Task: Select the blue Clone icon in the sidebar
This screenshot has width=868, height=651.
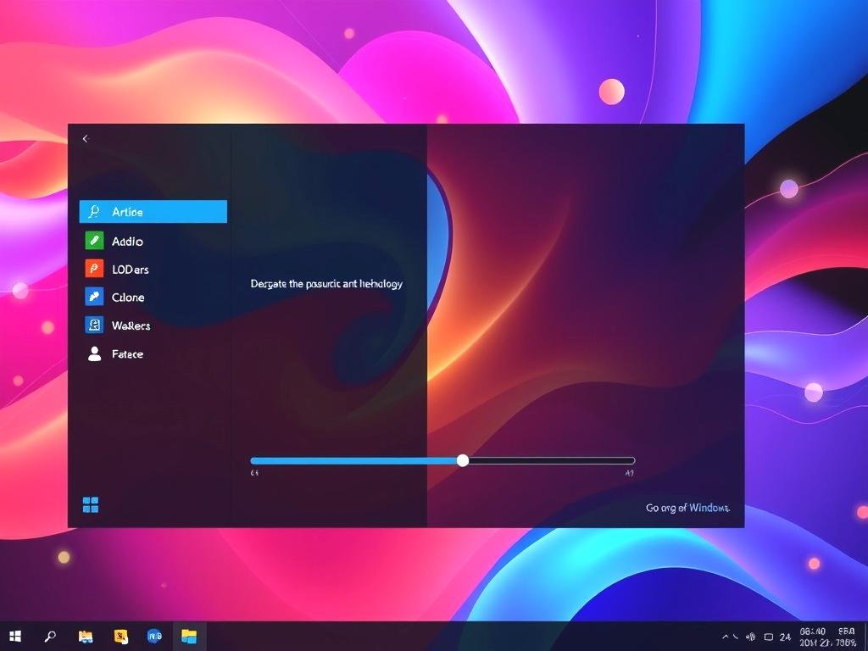Action: point(94,298)
